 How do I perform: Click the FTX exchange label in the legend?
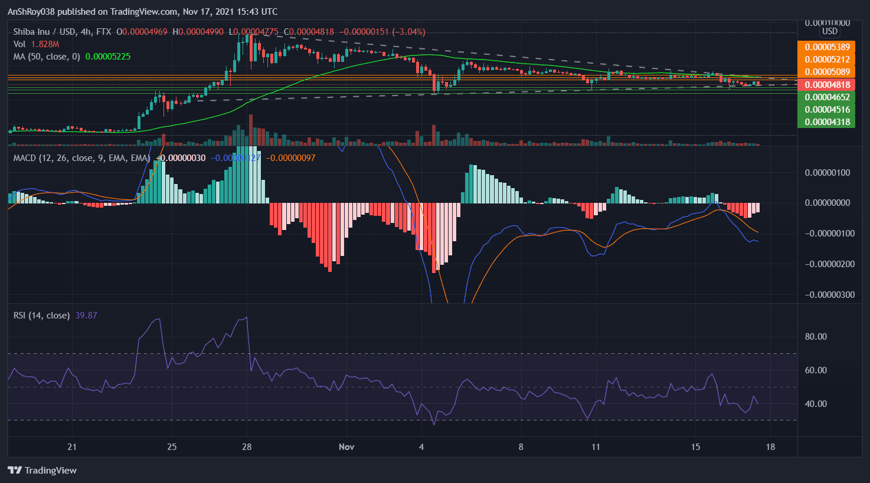pos(103,32)
